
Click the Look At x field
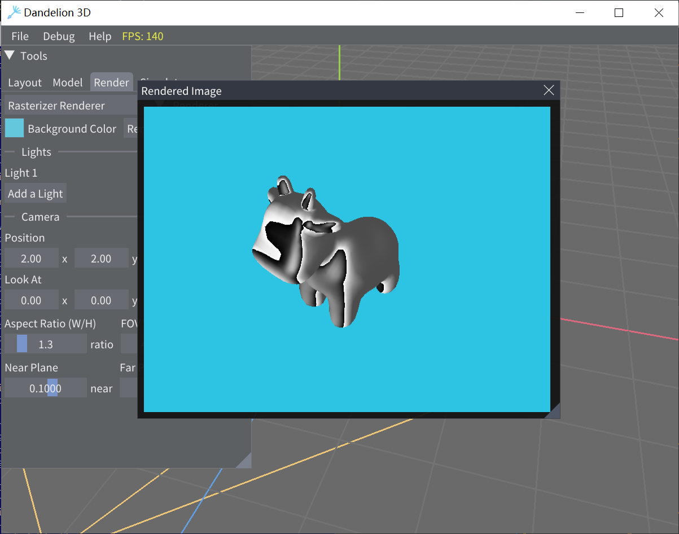point(32,300)
